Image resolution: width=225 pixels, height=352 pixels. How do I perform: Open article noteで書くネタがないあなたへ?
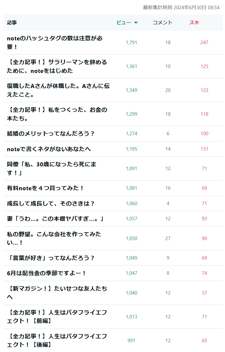click(49, 149)
